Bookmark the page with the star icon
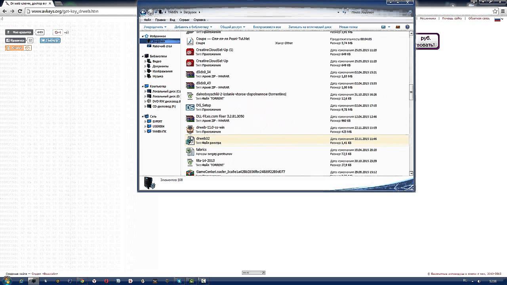 [x=495, y=11]
